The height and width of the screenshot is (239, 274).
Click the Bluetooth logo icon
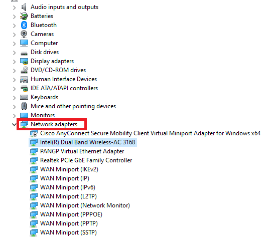24,25
